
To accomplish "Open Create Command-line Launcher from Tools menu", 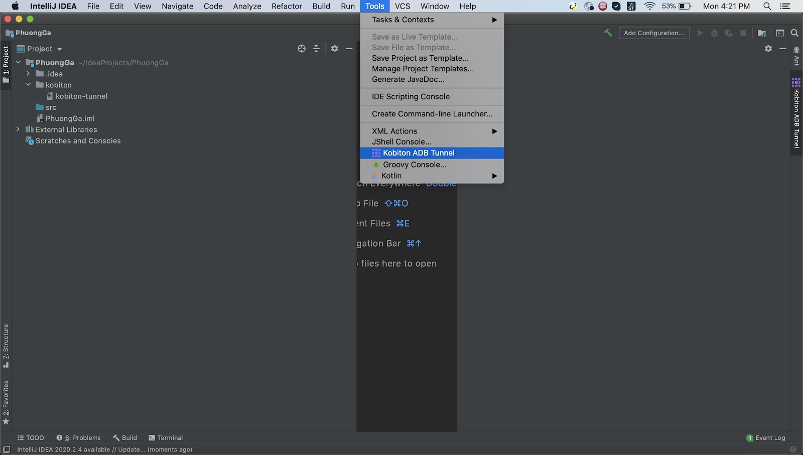I will (x=432, y=114).
